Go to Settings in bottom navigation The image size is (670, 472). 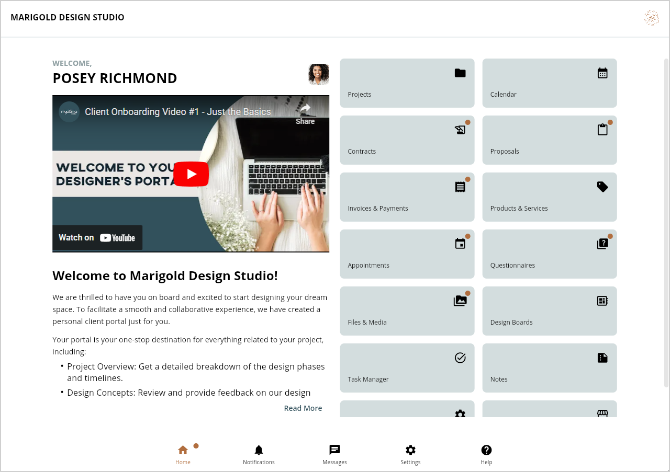point(410,455)
